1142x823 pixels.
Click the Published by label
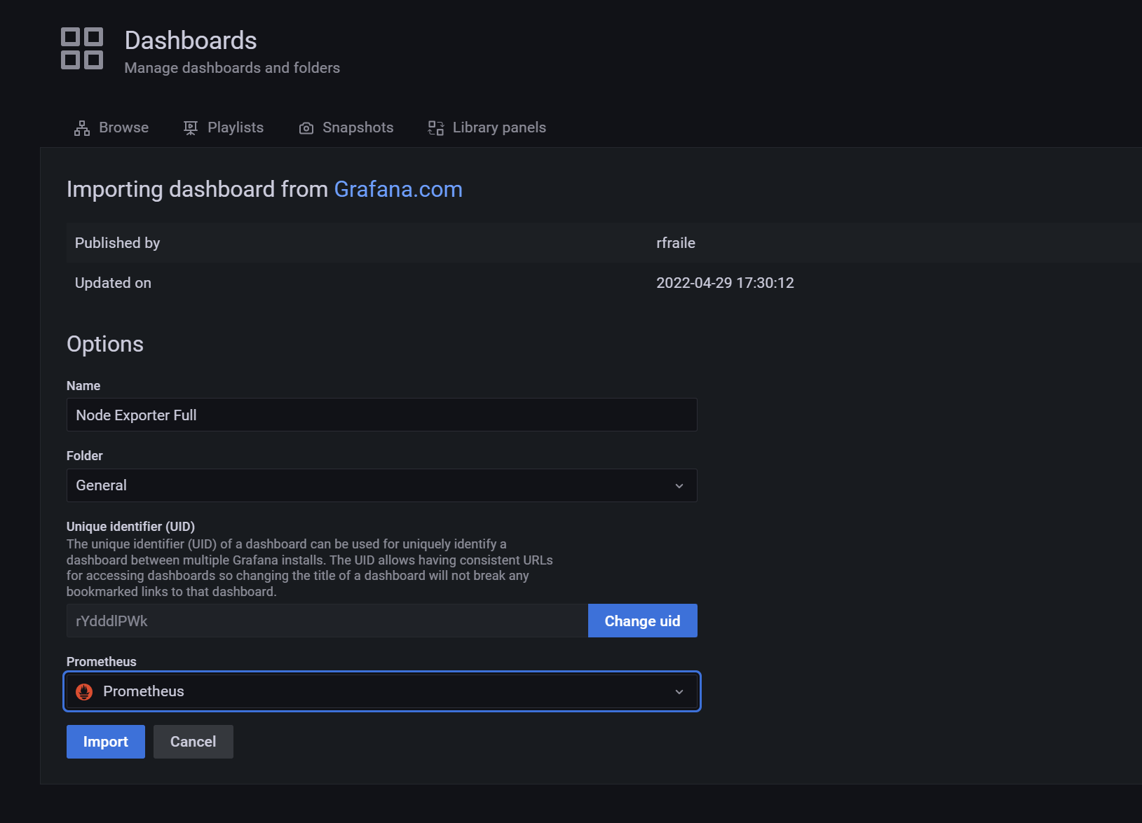pos(118,243)
